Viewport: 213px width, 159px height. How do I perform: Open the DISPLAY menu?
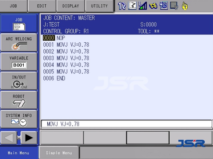tap(71, 6)
